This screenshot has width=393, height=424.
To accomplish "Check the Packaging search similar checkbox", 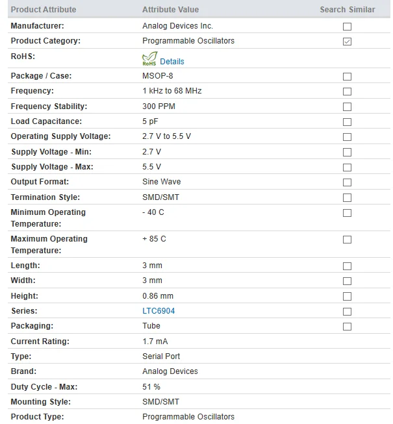I will 347,327.
